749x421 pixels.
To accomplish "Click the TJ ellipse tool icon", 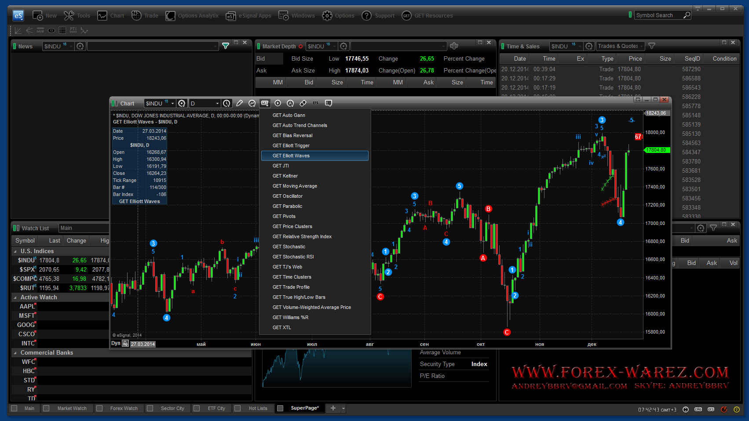I will click(51, 30).
